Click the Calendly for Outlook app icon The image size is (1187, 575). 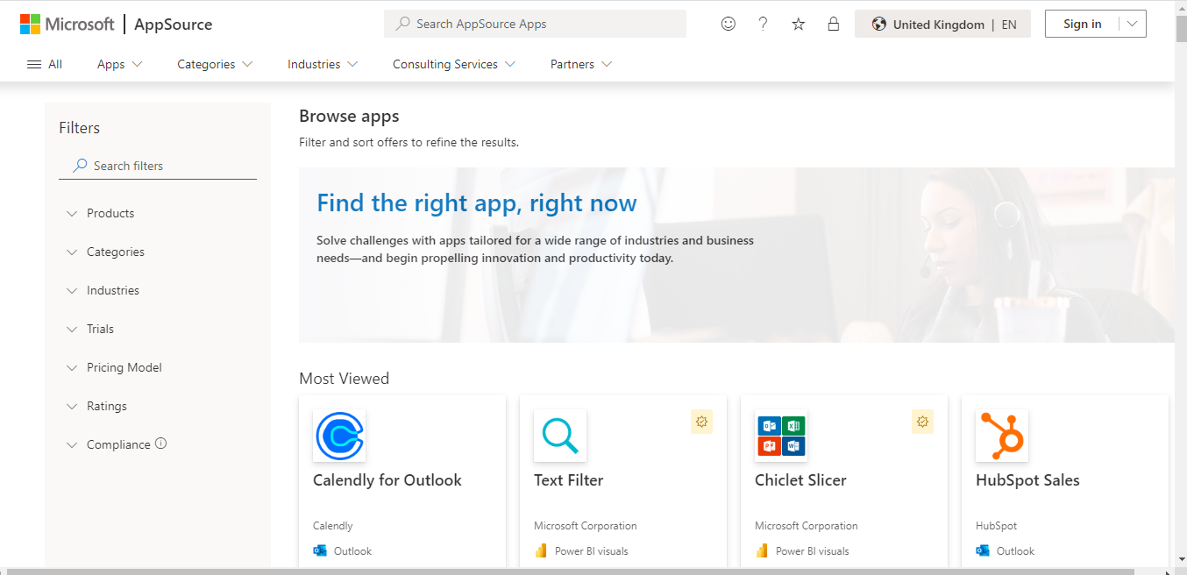pos(339,435)
